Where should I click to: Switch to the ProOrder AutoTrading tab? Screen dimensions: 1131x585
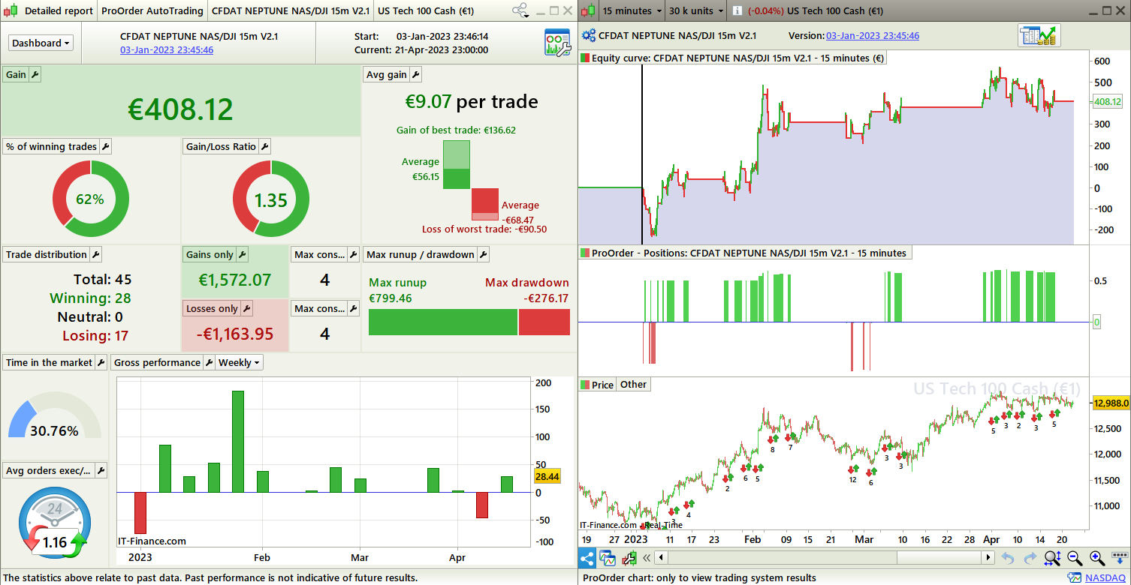coord(152,10)
